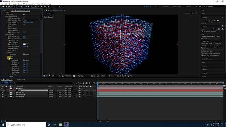Open the Replicator Shape dropdown

[31, 20]
